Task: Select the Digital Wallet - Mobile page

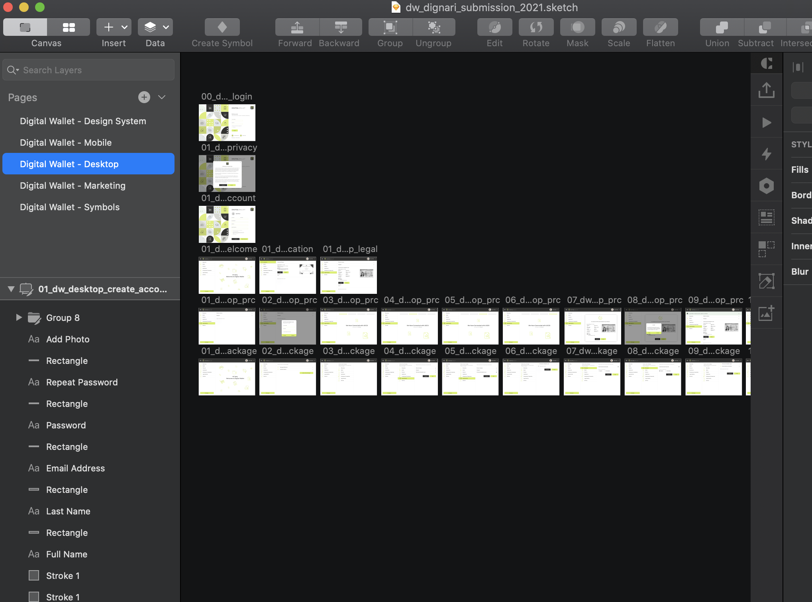Action: click(x=66, y=143)
